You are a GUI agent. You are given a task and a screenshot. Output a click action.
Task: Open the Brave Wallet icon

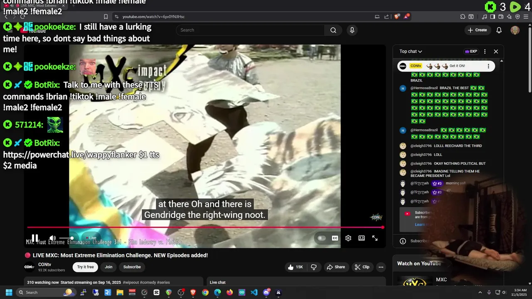[501, 17]
